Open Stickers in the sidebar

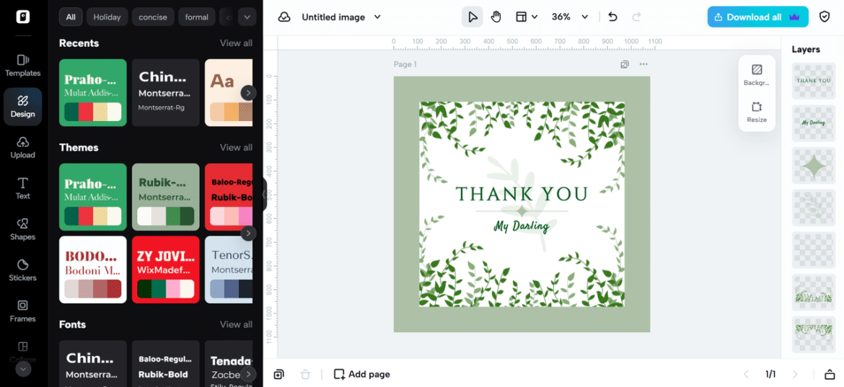(x=22, y=270)
